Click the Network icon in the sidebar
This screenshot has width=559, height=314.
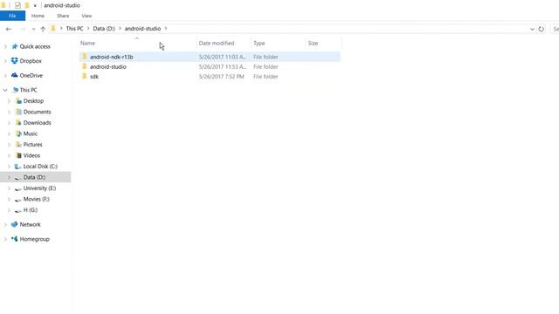14,224
